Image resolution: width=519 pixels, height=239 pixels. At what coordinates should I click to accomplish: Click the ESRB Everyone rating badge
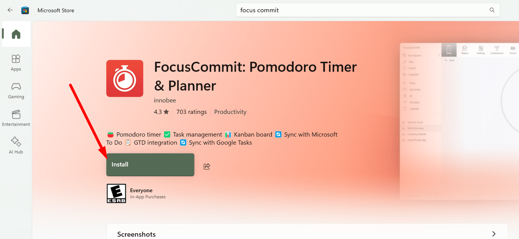click(x=116, y=193)
